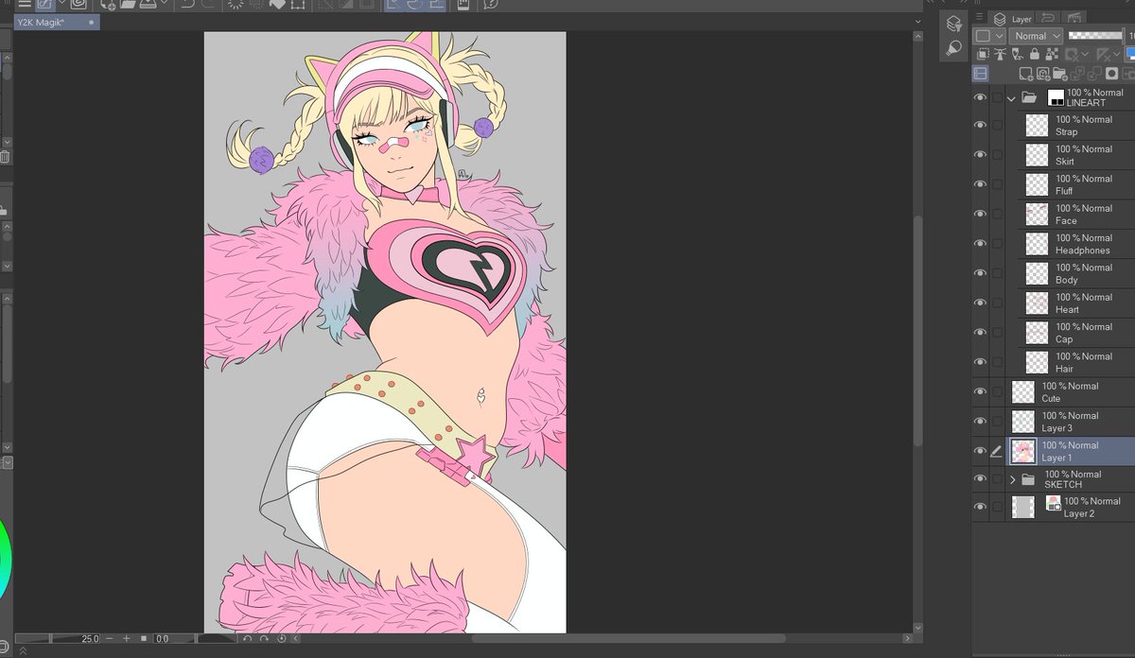Lock layer with padlock icon
Viewport: 1135px width, 658px height.
1035,54
